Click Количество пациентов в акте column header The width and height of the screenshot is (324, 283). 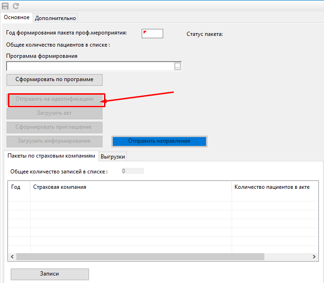pyautogui.click(x=272, y=187)
